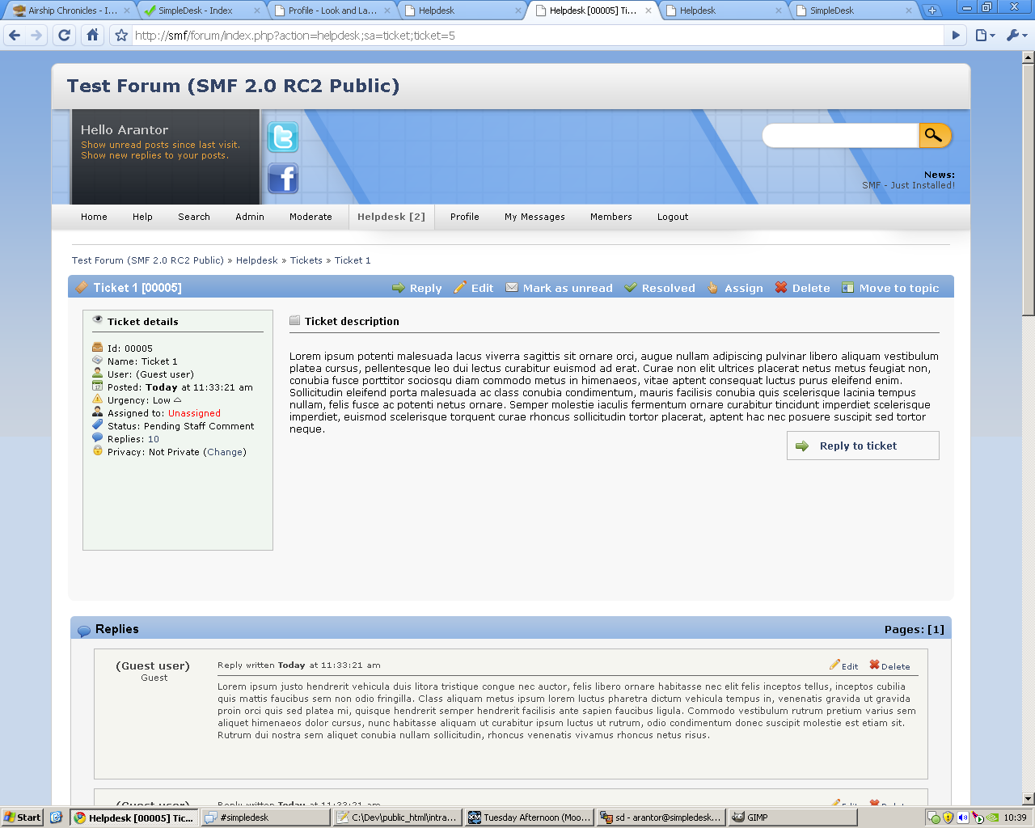Screen dimensions: 1035x828
Task: Open the Help menu item
Action: pos(142,217)
